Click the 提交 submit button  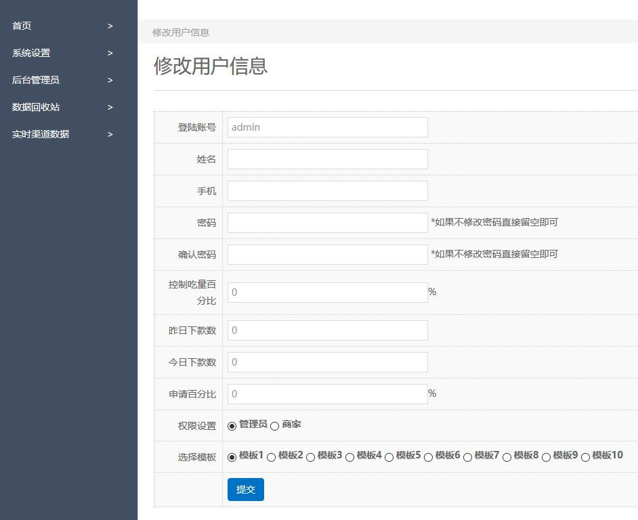click(x=245, y=490)
